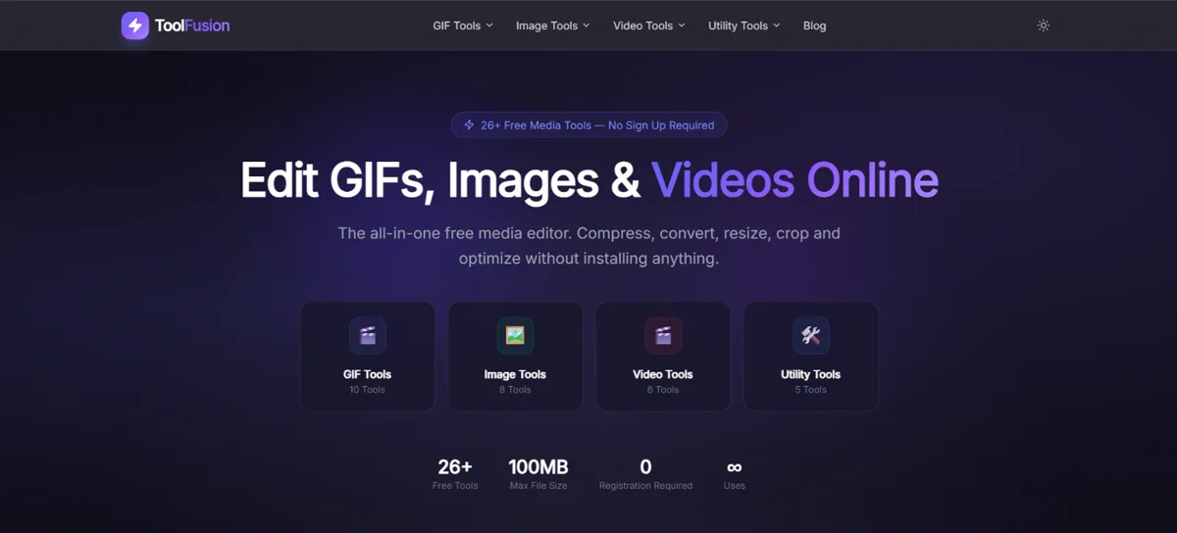Click the '26+ Free Media Tools' badge
Image resolution: width=1177 pixels, height=533 pixels.
coord(589,125)
